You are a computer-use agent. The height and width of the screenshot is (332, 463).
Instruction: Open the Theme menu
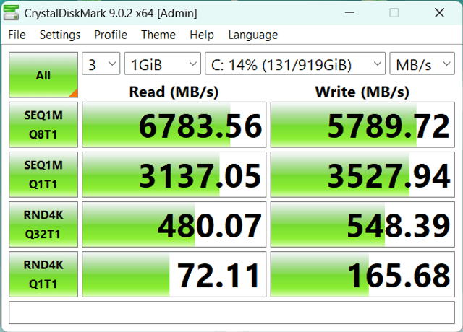point(158,35)
